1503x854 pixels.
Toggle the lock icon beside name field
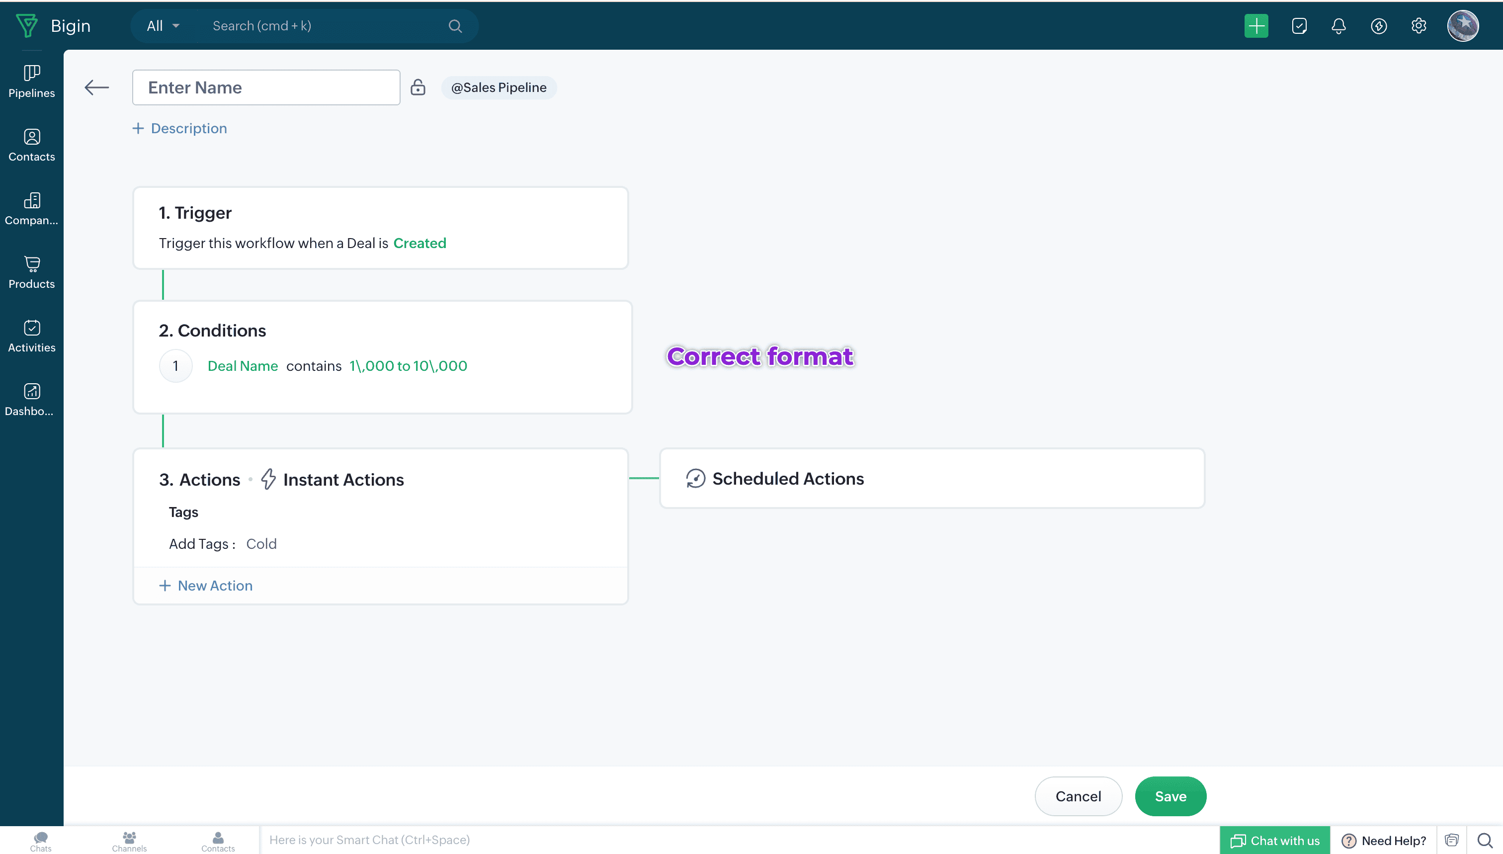coord(417,87)
